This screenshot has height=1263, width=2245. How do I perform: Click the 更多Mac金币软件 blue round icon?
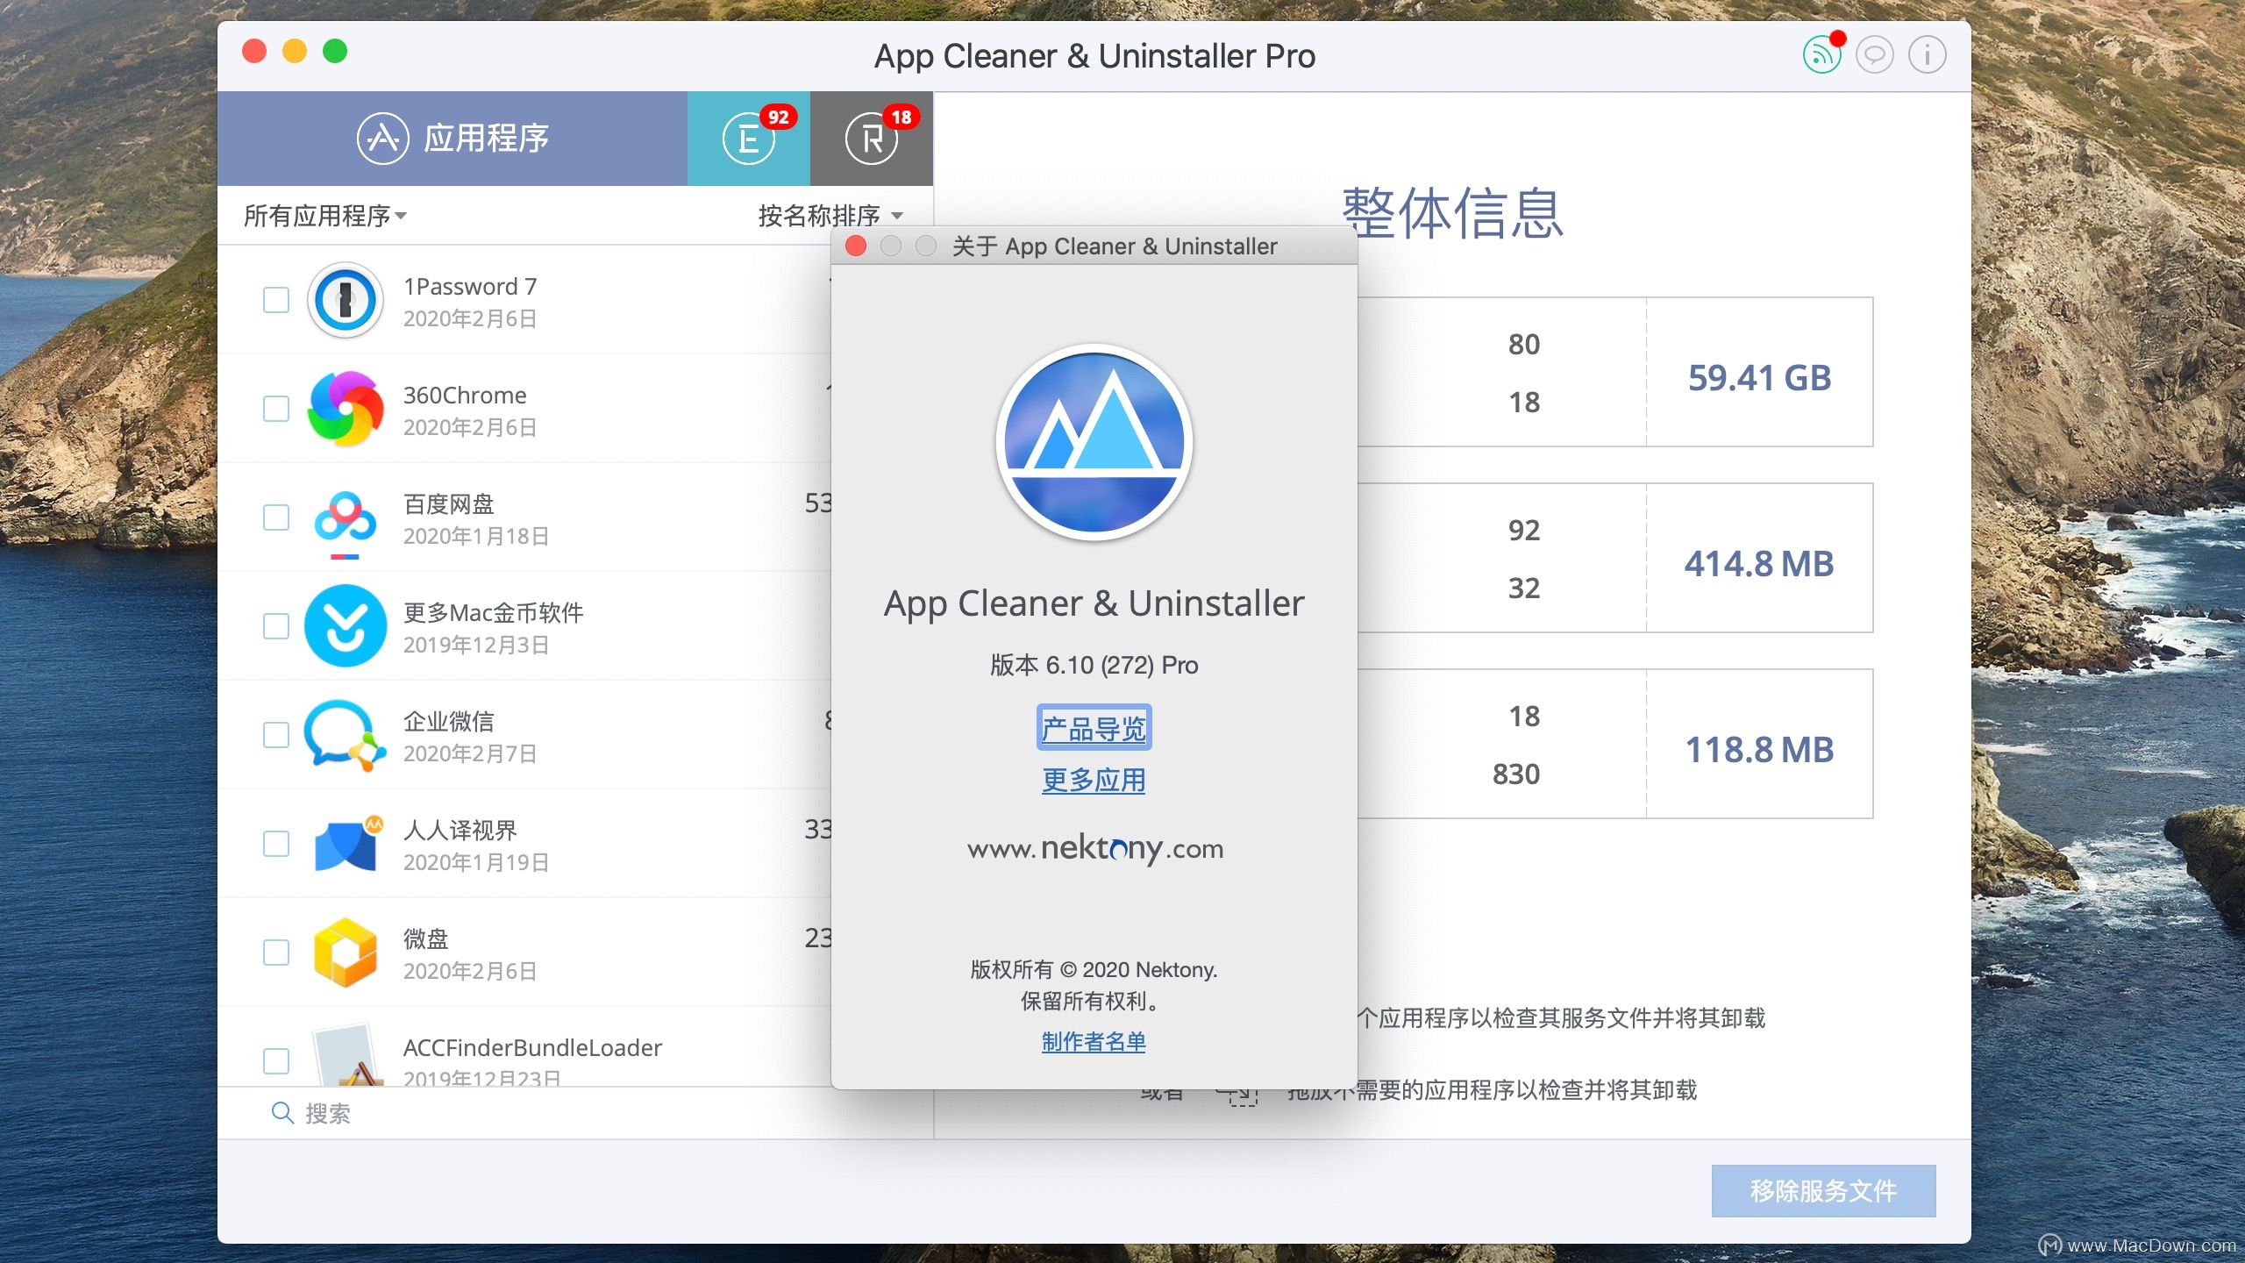(346, 626)
